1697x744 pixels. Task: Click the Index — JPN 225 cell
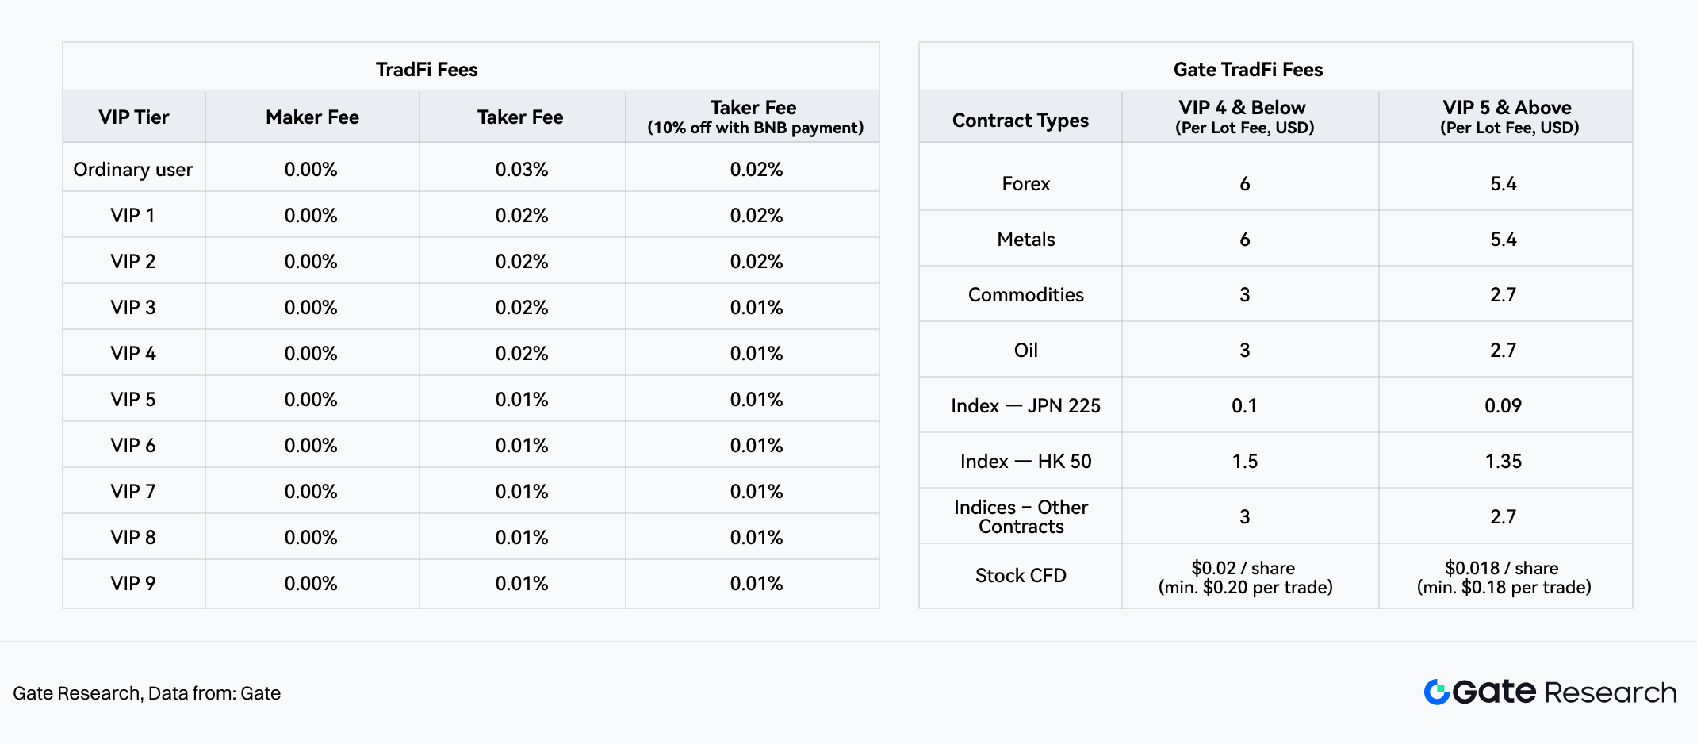pyautogui.click(x=1025, y=406)
